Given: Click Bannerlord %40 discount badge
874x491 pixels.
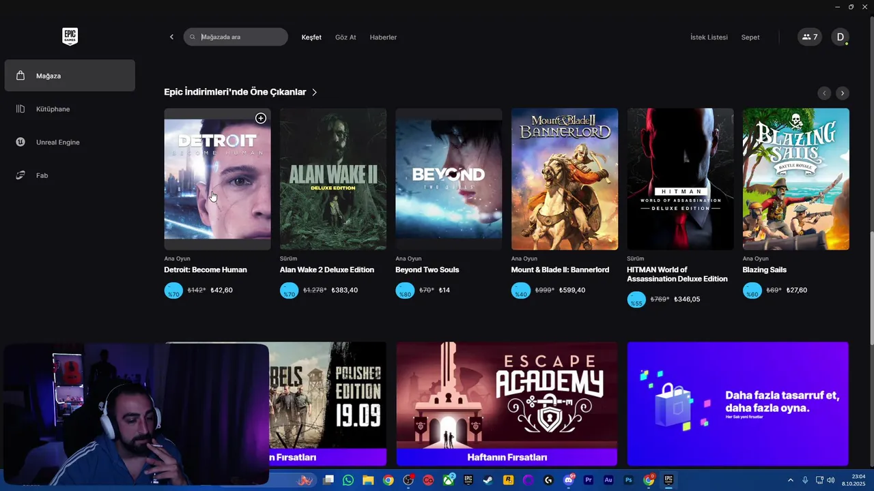Looking at the screenshot, I should [520, 291].
